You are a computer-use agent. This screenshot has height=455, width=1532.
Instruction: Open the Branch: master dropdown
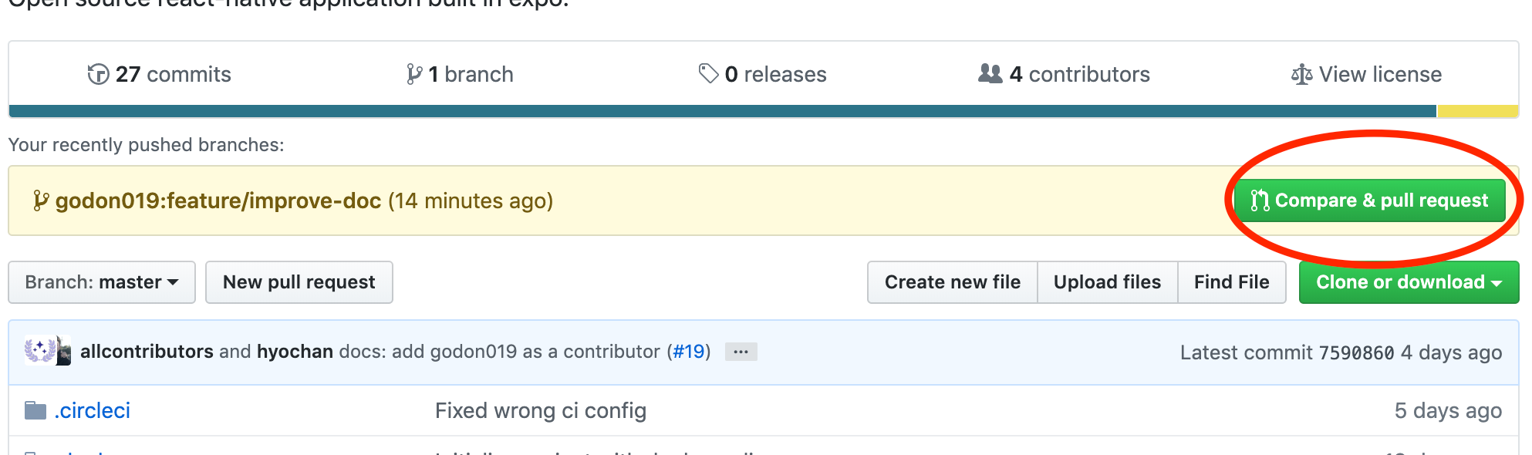point(102,282)
